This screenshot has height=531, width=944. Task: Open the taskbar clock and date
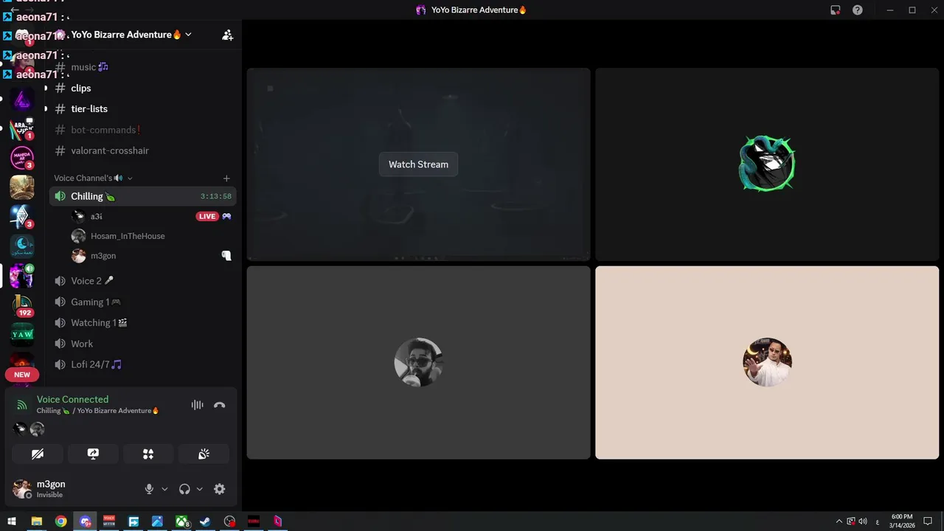(901, 521)
